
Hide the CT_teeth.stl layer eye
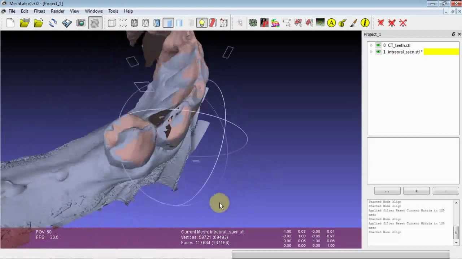378,45
